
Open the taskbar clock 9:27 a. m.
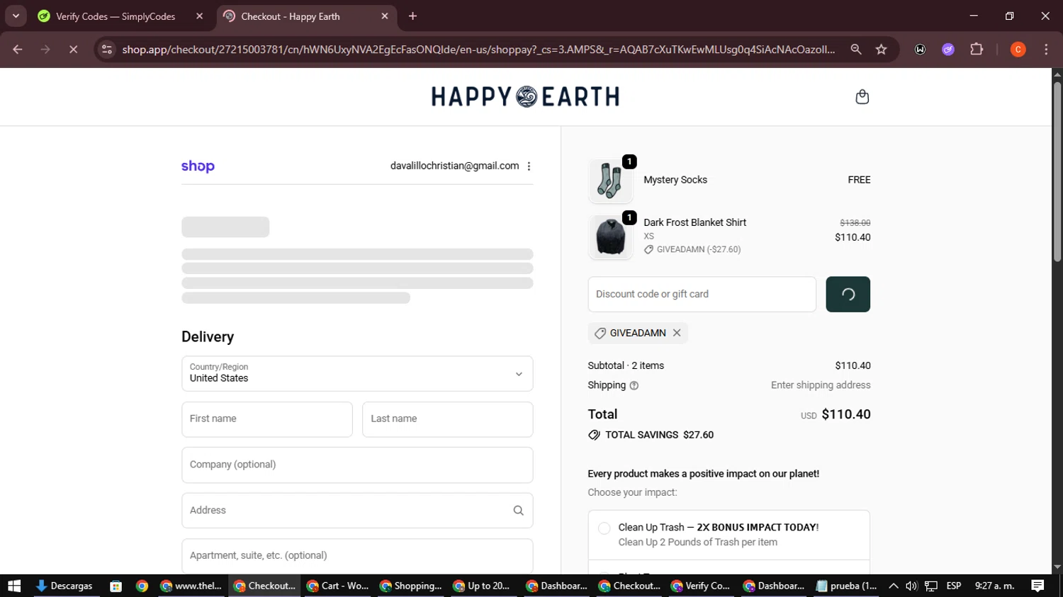tap(995, 586)
